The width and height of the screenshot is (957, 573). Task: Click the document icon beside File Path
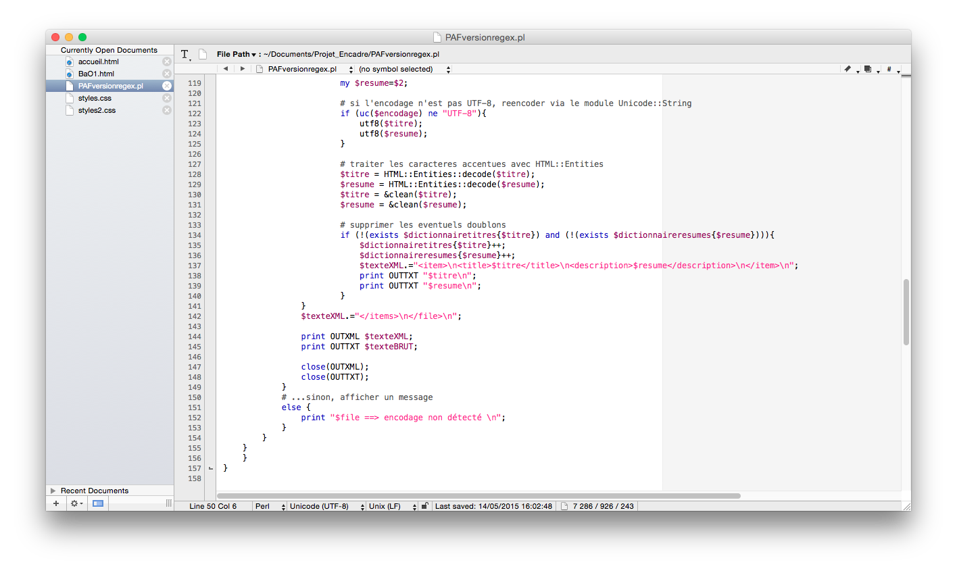tap(203, 54)
